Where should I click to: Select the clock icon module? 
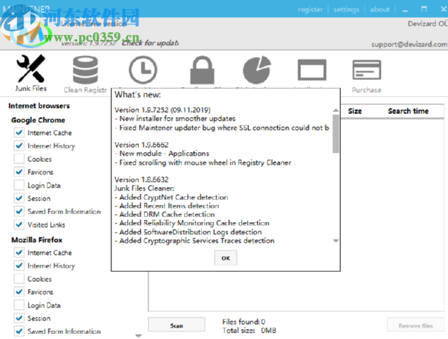[143, 70]
